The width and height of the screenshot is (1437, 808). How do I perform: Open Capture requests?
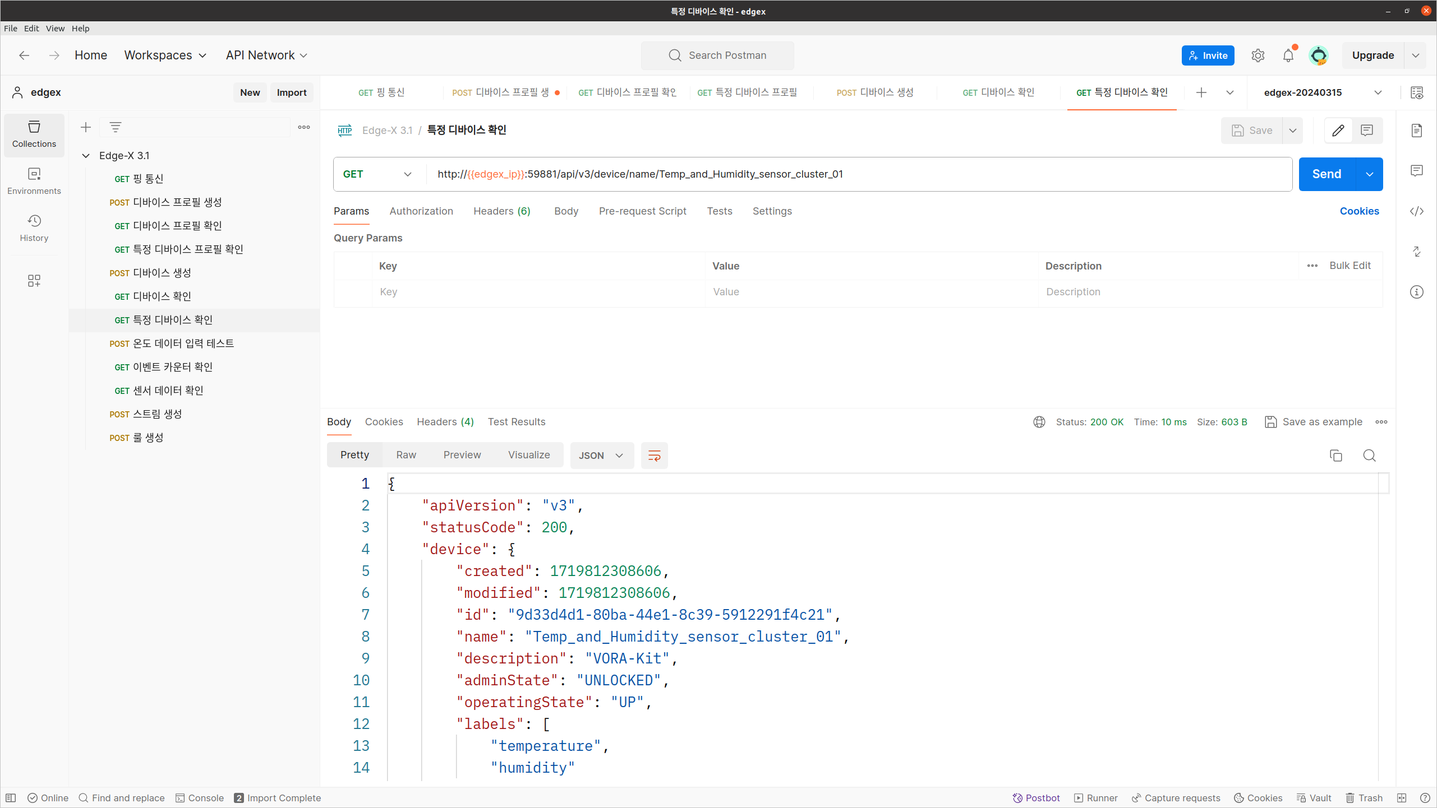[1176, 798]
